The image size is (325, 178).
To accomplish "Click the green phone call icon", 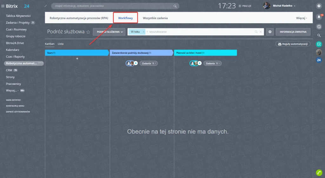I will (x=319, y=172).
